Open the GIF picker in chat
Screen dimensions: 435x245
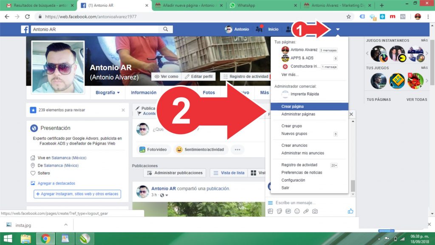click(x=288, y=211)
